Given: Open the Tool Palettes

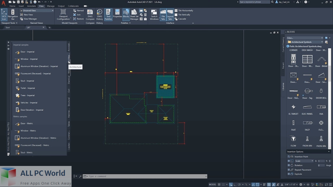Looking at the screenshot, I should click(108, 14).
